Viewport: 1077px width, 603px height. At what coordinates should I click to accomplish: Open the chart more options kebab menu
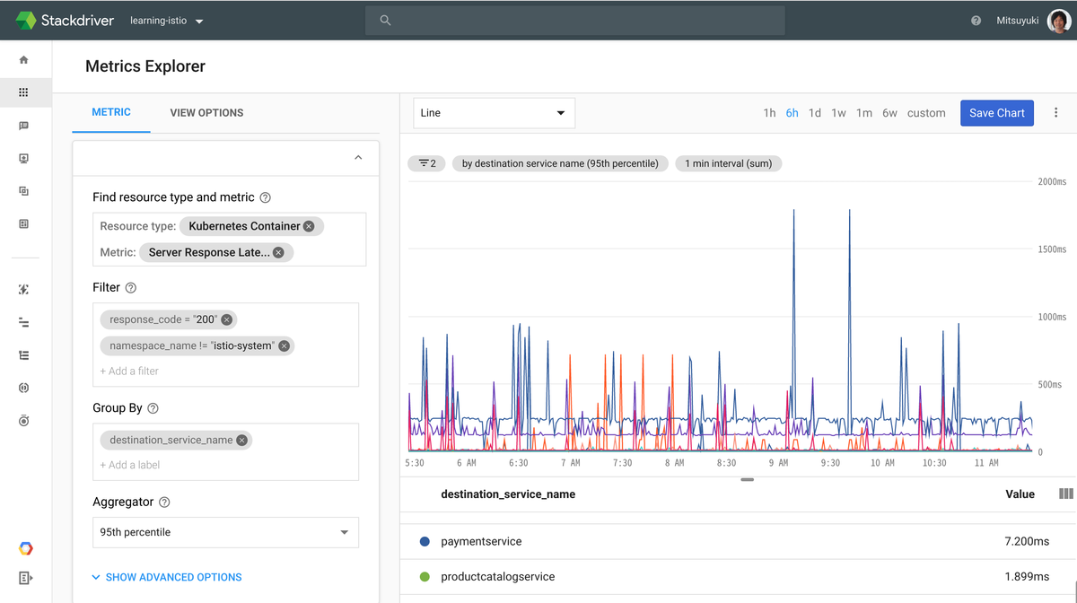(1056, 113)
